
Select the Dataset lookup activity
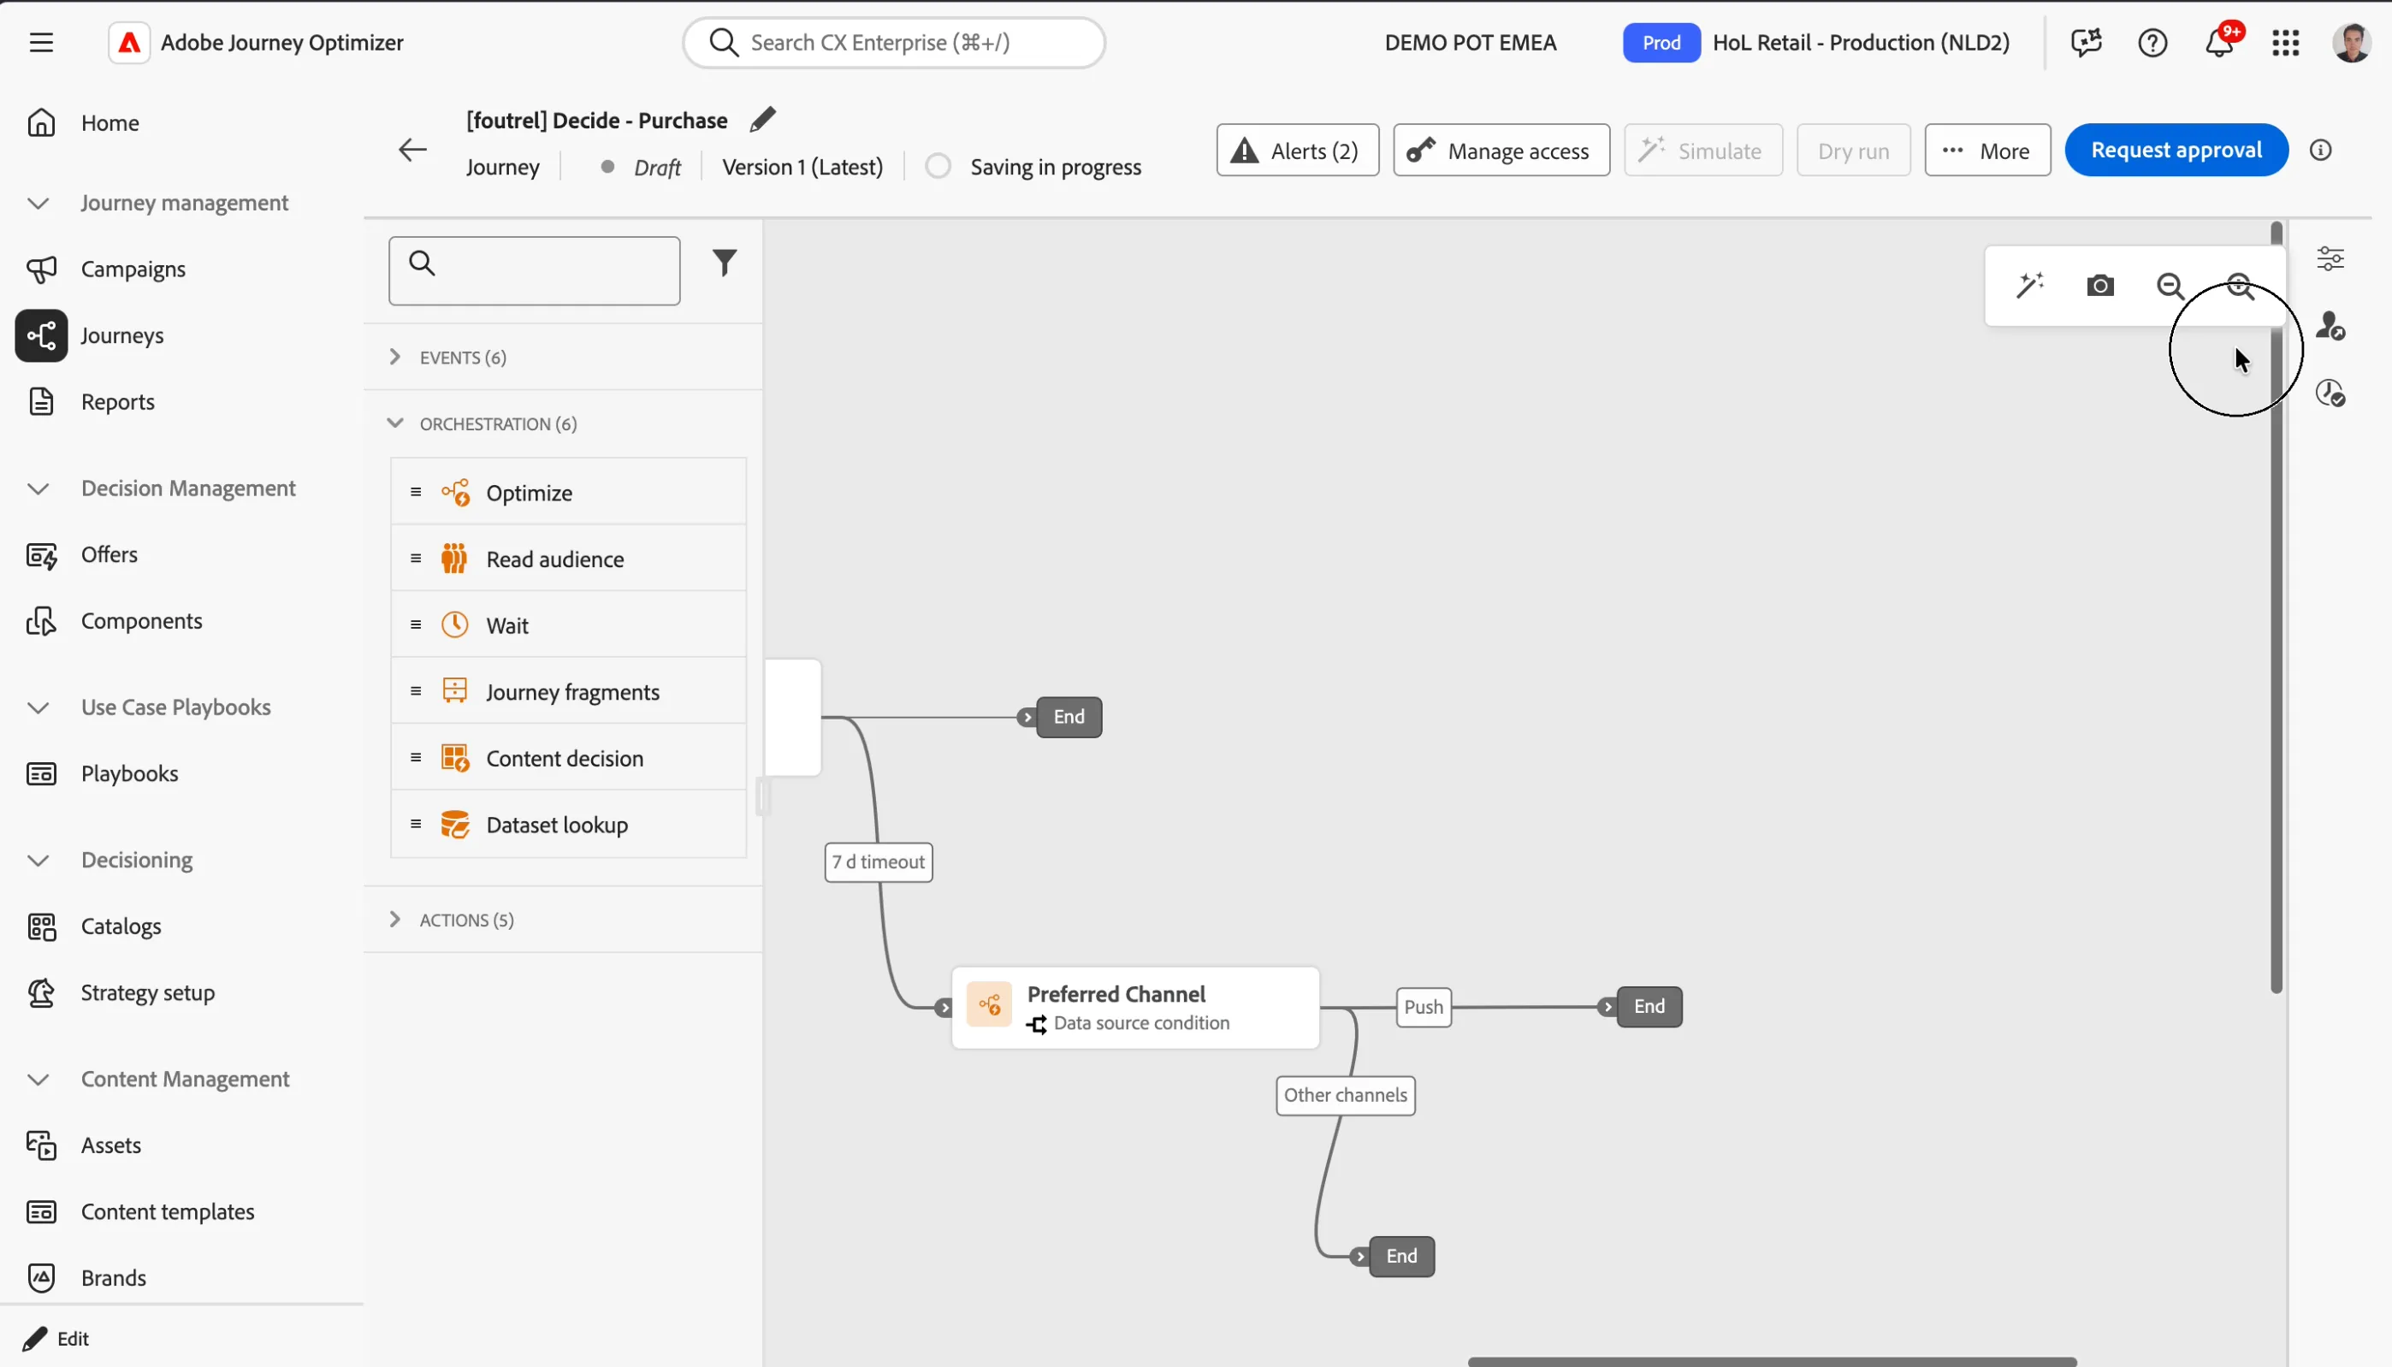click(568, 825)
